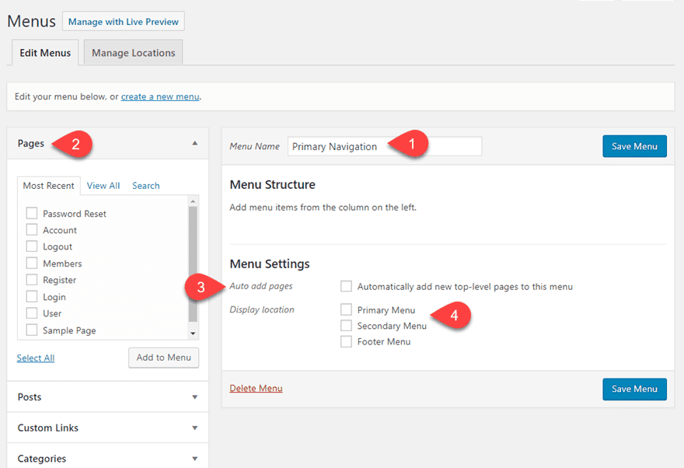Click the Delete Menu link
Viewport: 684px width, 468px height.
(x=256, y=388)
